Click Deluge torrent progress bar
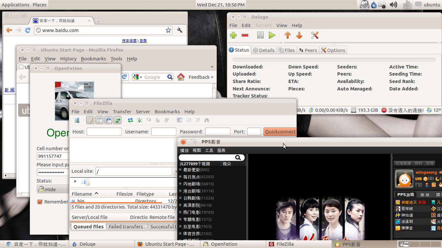 point(334,60)
